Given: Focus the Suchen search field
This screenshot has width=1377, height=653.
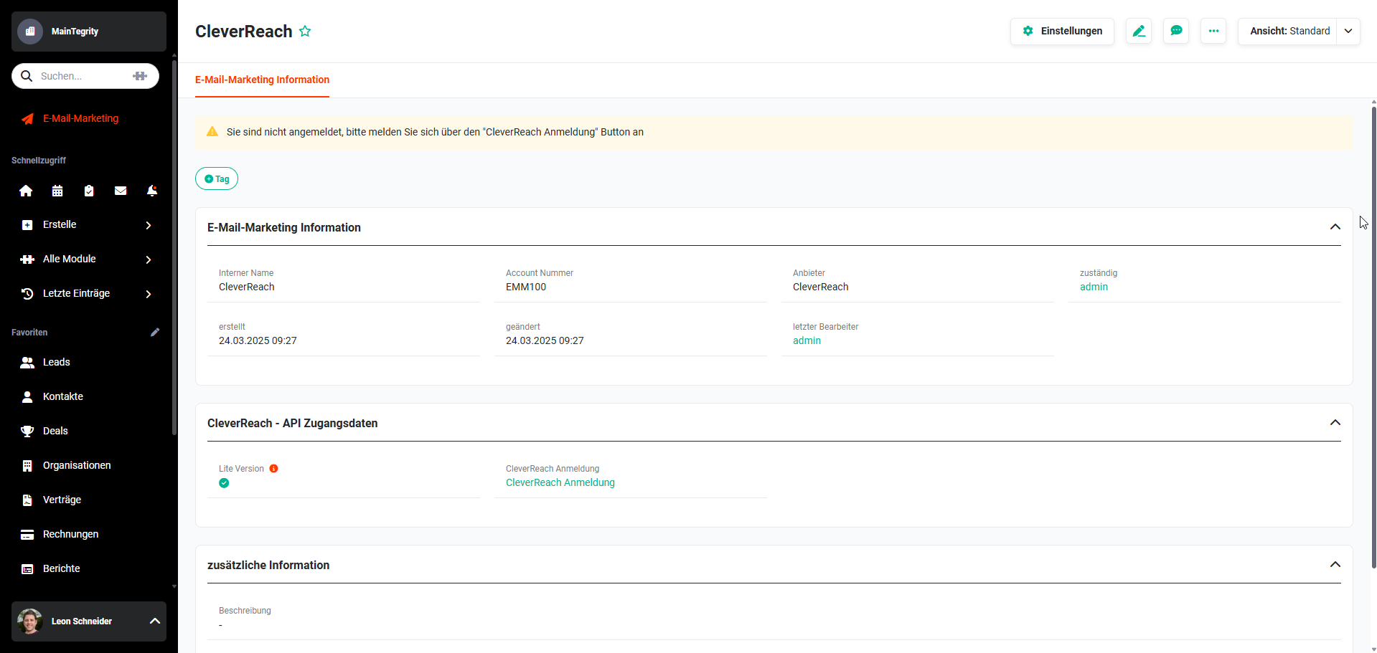Looking at the screenshot, I should point(85,76).
